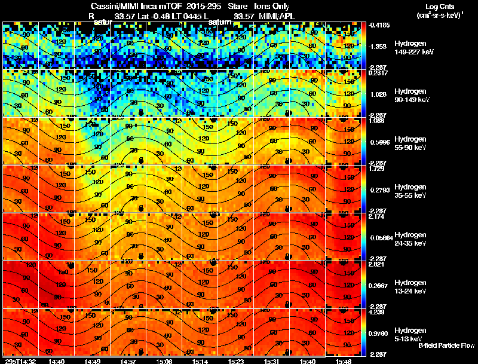Click the color bar beside Hydrogen 24-35 keV
The image size is (478, 364).
(363, 237)
